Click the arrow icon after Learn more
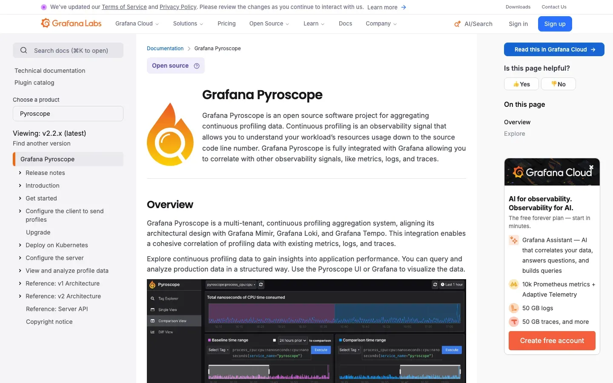Screen dimensions: 613x383 click(404, 7)
